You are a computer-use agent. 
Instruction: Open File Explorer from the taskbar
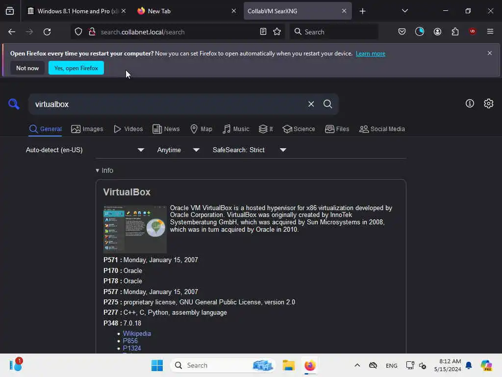click(x=288, y=365)
